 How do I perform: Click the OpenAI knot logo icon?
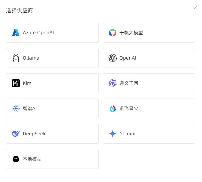point(113,58)
